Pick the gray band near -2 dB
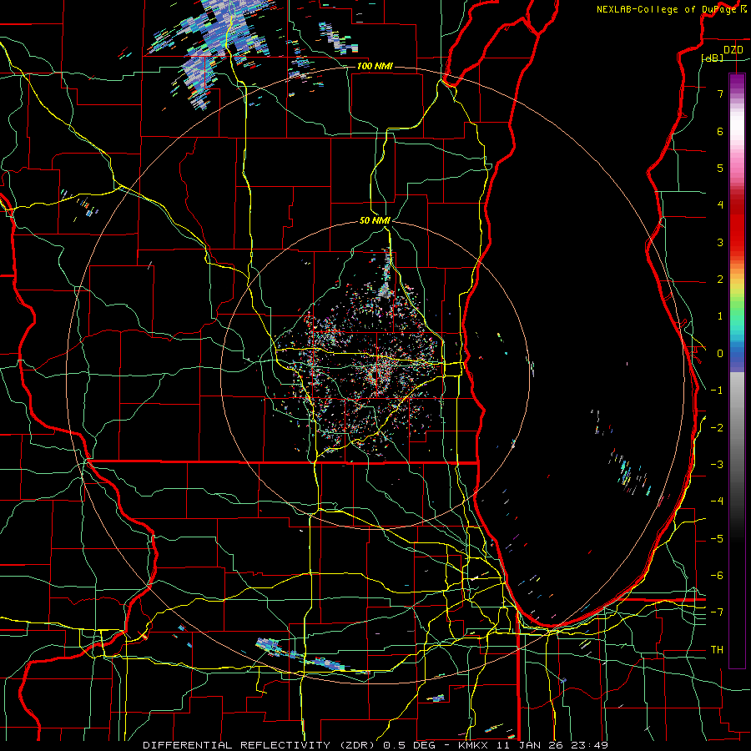The width and height of the screenshot is (751, 751). (x=737, y=427)
